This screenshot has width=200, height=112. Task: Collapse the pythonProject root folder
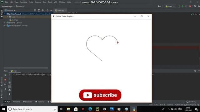coord(5,14)
